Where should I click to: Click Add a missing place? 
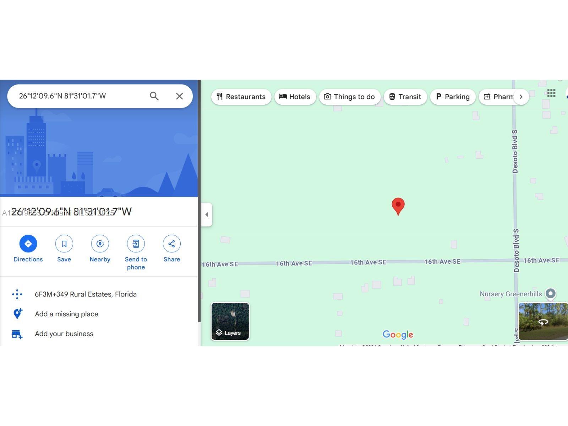click(x=66, y=314)
